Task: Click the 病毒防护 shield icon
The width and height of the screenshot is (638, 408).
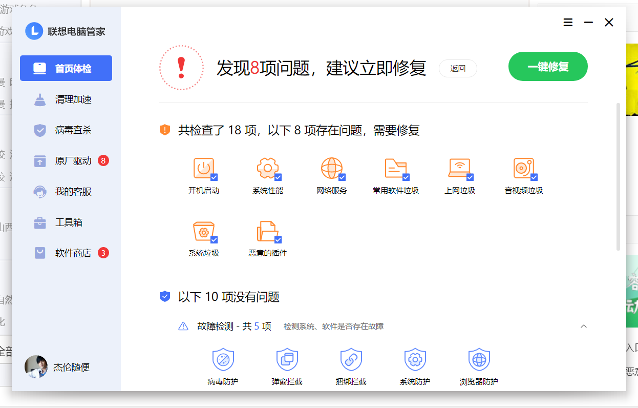Action: pos(223,359)
